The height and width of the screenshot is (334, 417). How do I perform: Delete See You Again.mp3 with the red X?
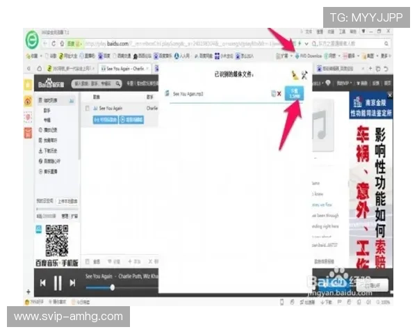(x=279, y=93)
